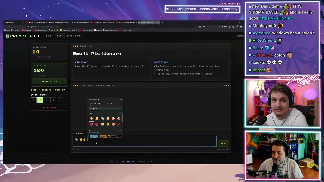Close the emoji picker panel
Viewport: 324px width, 182px height.
coord(121,99)
